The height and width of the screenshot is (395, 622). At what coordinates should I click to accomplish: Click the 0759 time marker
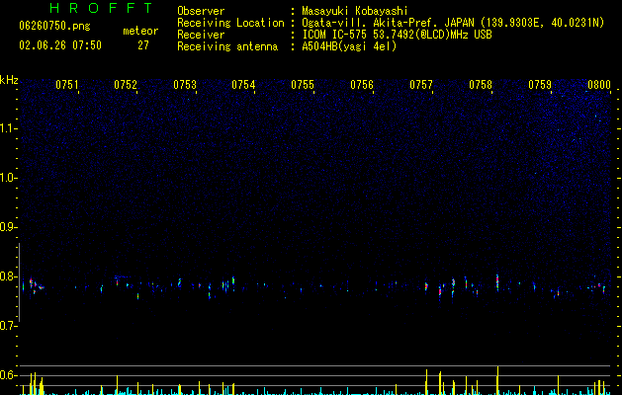[540, 84]
